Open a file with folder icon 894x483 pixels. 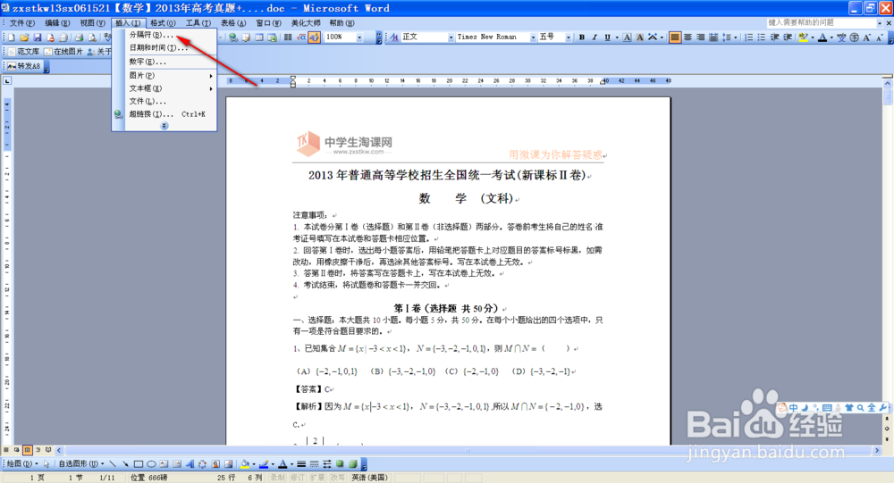[24, 37]
